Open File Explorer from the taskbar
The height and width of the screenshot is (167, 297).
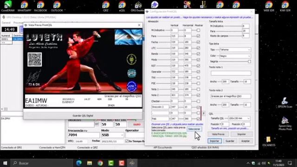(90, 163)
